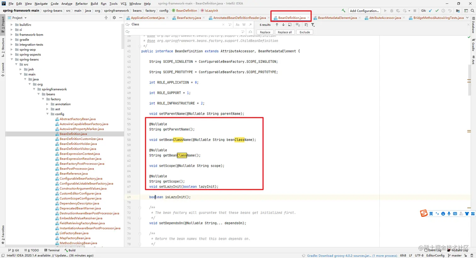Image resolution: width=476 pixels, height=258 pixels.
Task: Open the Refactor menu
Action: 82,3
